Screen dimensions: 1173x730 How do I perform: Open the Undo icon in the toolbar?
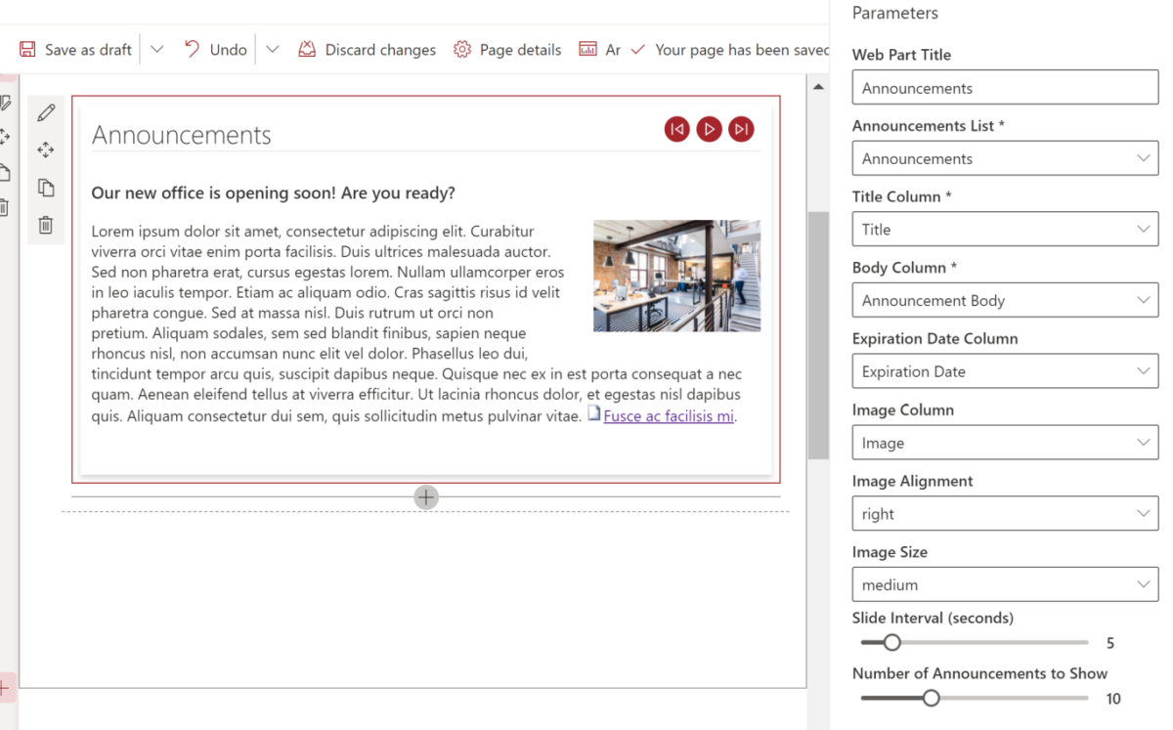click(x=193, y=49)
